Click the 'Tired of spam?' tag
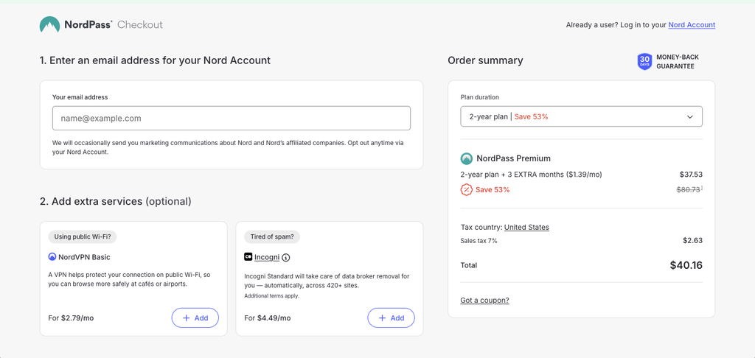This screenshot has height=358, width=755. [272, 236]
